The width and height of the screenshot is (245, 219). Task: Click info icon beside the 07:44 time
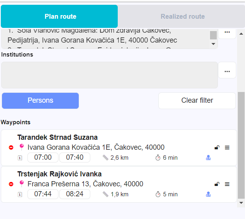pos(20,194)
